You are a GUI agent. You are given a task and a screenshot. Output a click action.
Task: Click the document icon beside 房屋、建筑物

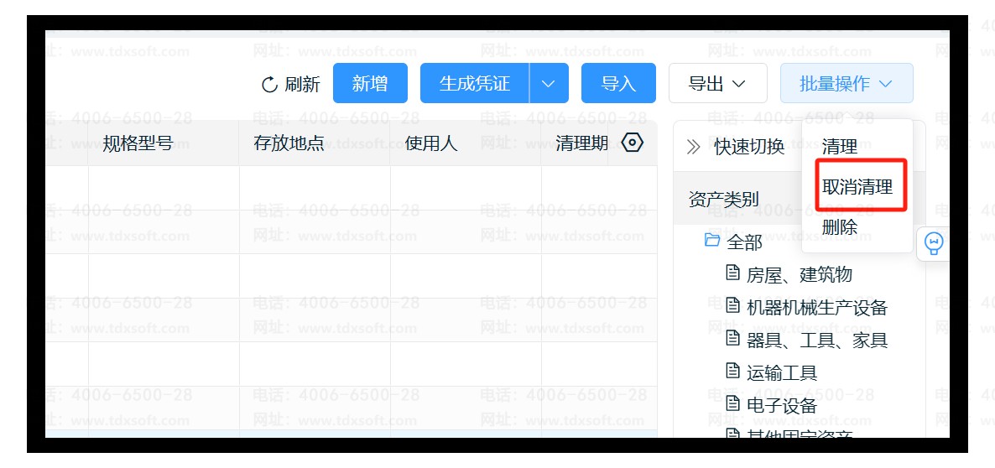732,273
